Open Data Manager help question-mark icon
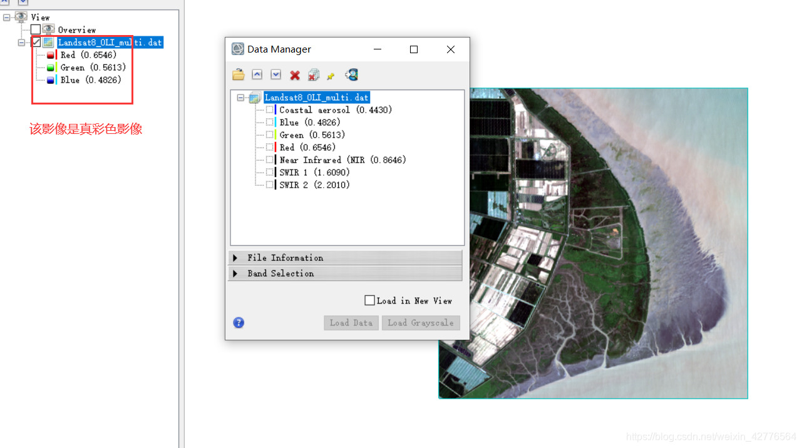This screenshot has width=802, height=448. coord(239,323)
